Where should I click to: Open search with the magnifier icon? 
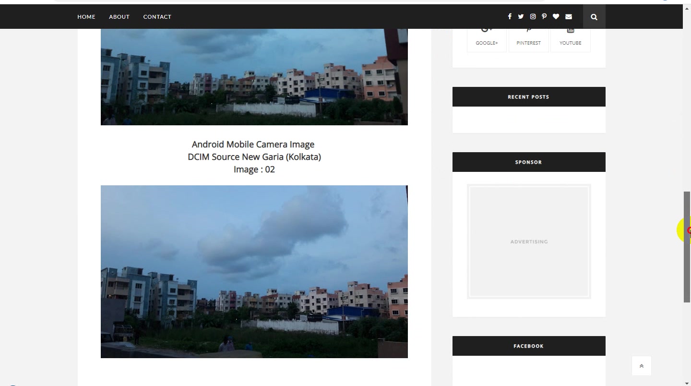(594, 17)
